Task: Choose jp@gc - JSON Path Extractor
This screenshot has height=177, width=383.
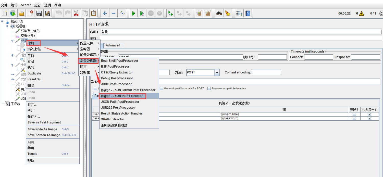Action: (x=129, y=96)
